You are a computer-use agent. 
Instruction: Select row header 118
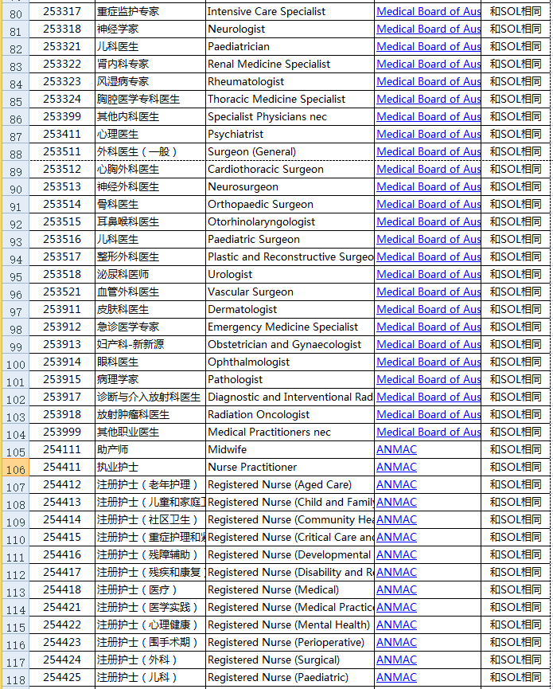tap(16, 678)
